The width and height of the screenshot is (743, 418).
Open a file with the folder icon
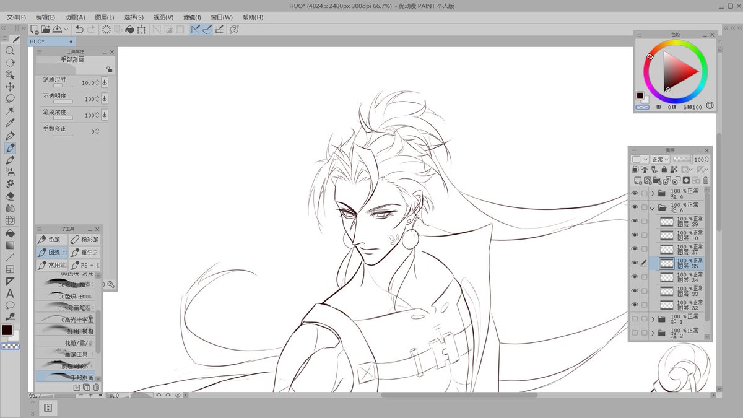coord(46,29)
